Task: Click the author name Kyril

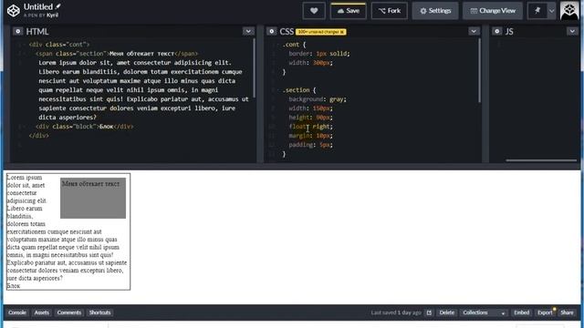Action: point(53,15)
